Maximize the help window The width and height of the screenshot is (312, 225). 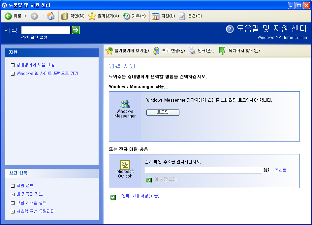click(x=299, y=6)
